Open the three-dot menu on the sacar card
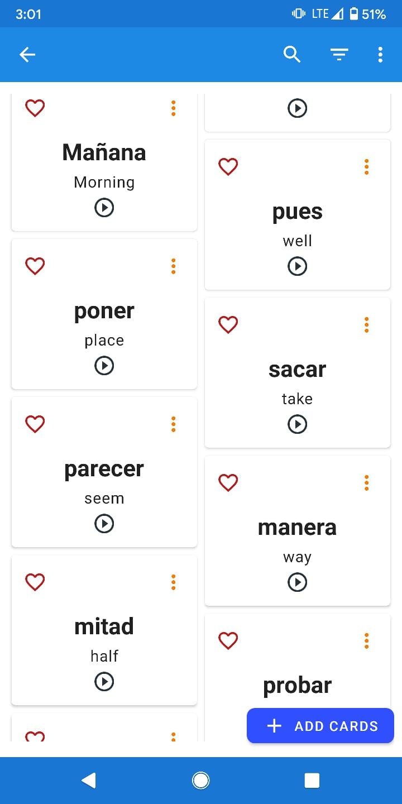402x804 pixels. point(366,324)
